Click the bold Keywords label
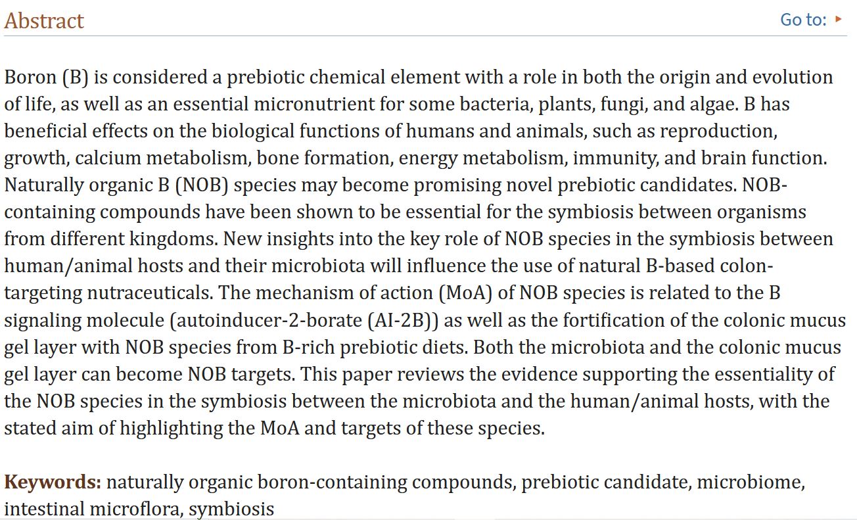The height and width of the screenshot is (520, 857). 53,483
